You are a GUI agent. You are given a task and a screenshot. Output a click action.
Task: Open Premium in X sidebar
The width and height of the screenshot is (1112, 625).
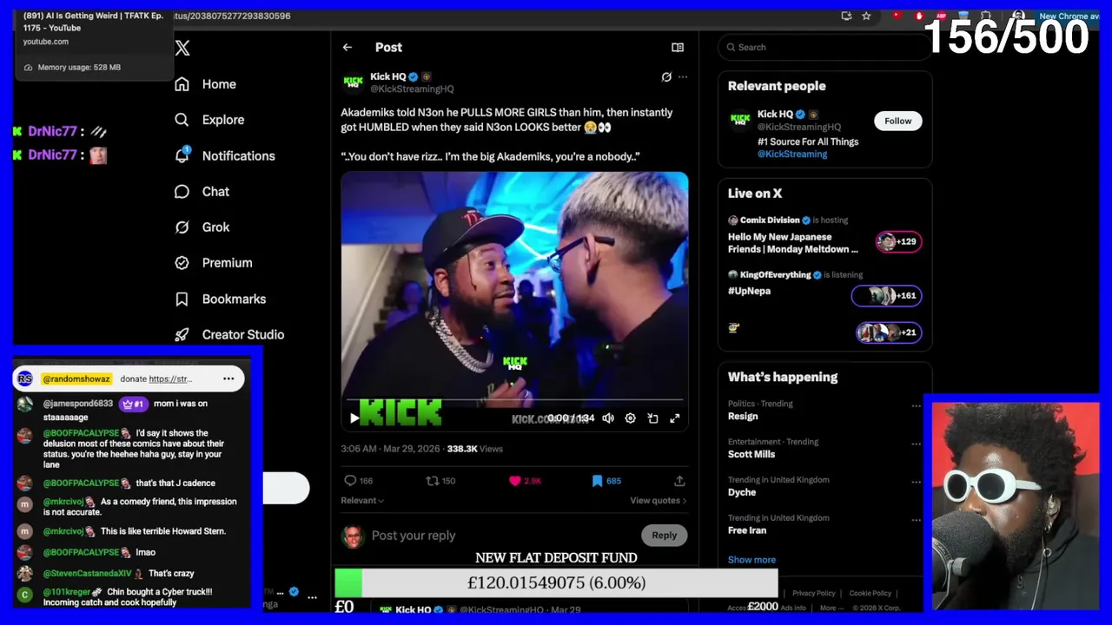(213, 263)
